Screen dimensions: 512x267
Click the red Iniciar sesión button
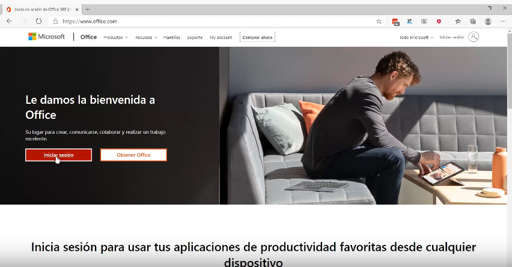[58, 155]
